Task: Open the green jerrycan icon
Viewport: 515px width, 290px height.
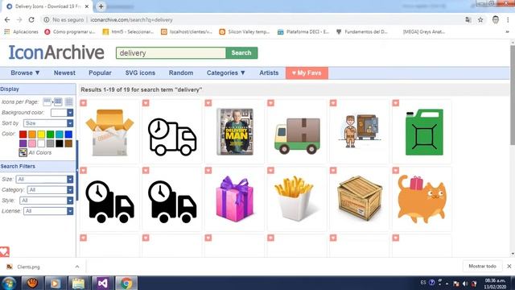Action: 424,132
